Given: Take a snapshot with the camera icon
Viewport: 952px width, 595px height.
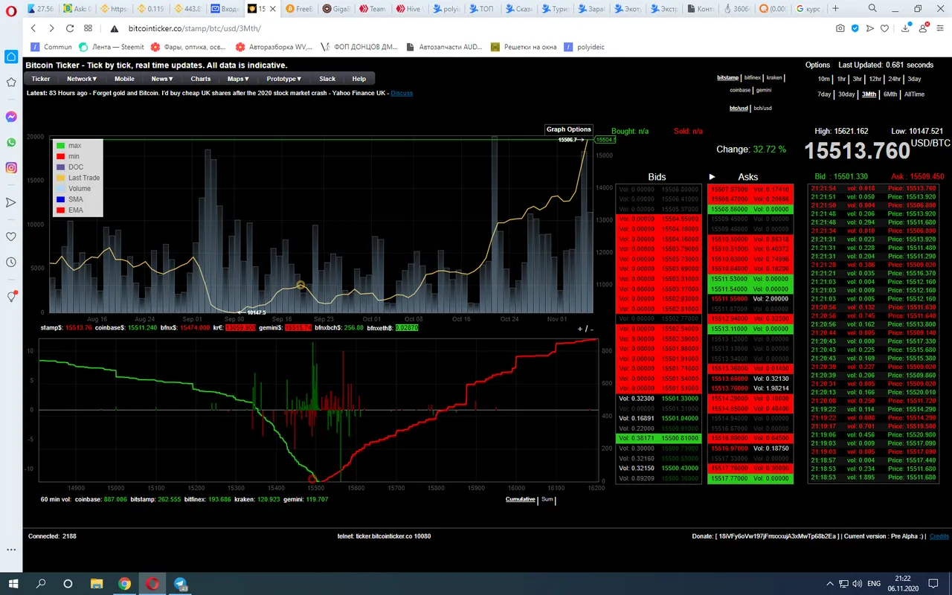Looking at the screenshot, I should pyautogui.click(x=840, y=28).
